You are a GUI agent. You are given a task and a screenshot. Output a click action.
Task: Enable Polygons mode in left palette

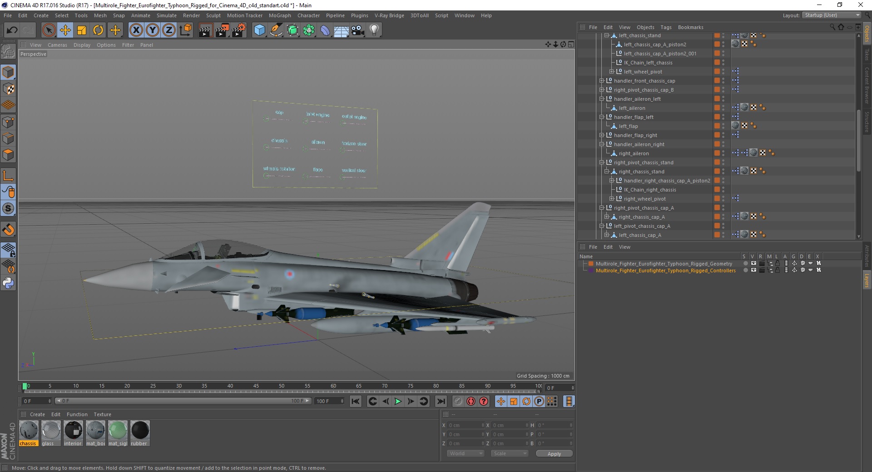[x=8, y=155]
